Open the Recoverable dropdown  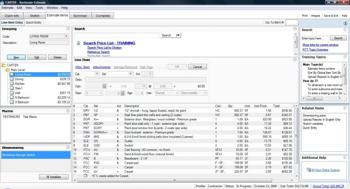(205, 93)
